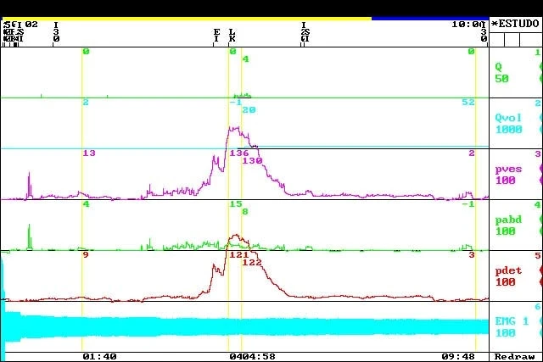This screenshot has height=362, width=543.
Task: Click the yellow progress bar at top
Action: click(x=187, y=18)
